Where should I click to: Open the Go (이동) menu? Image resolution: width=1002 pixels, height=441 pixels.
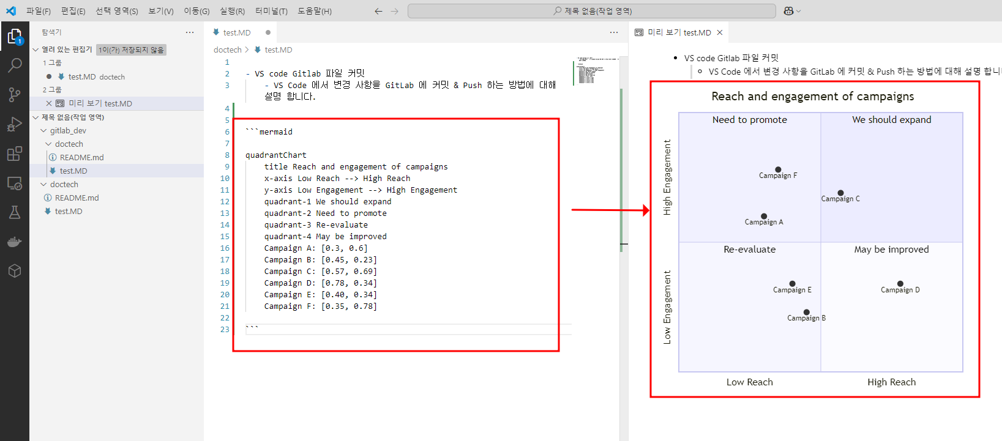[x=196, y=11]
